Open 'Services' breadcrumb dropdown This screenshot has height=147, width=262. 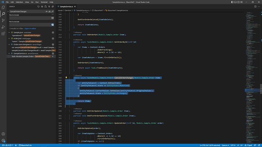click(68, 10)
